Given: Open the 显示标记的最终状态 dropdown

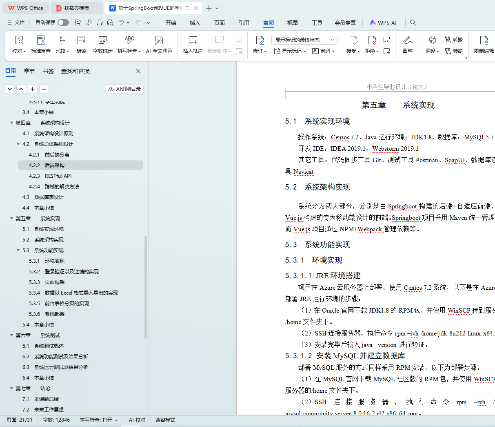Looking at the screenshot, I should [304, 40].
